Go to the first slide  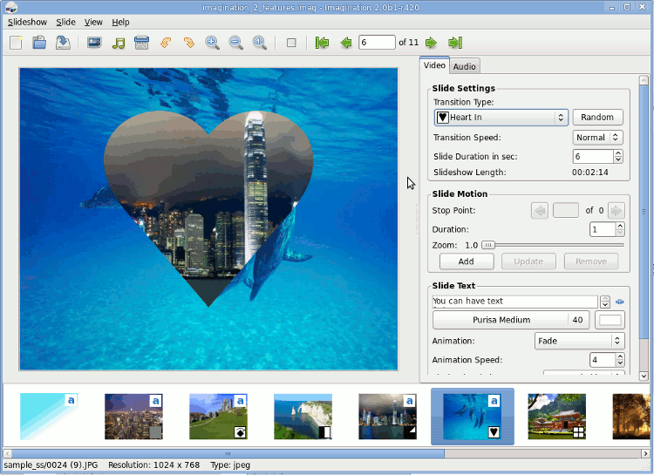pos(322,43)
